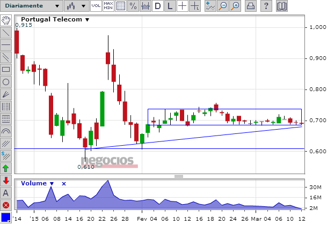Select the arc drawing tool
The width and height of the screenshot is (327, 225).
6,132
